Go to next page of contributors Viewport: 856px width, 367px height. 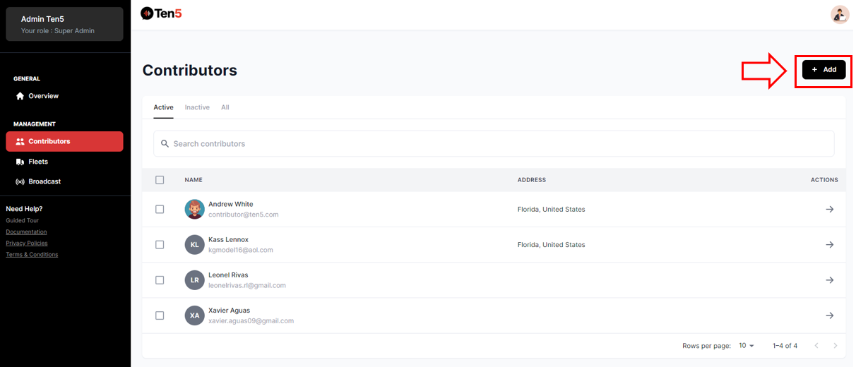coord(836,346)
